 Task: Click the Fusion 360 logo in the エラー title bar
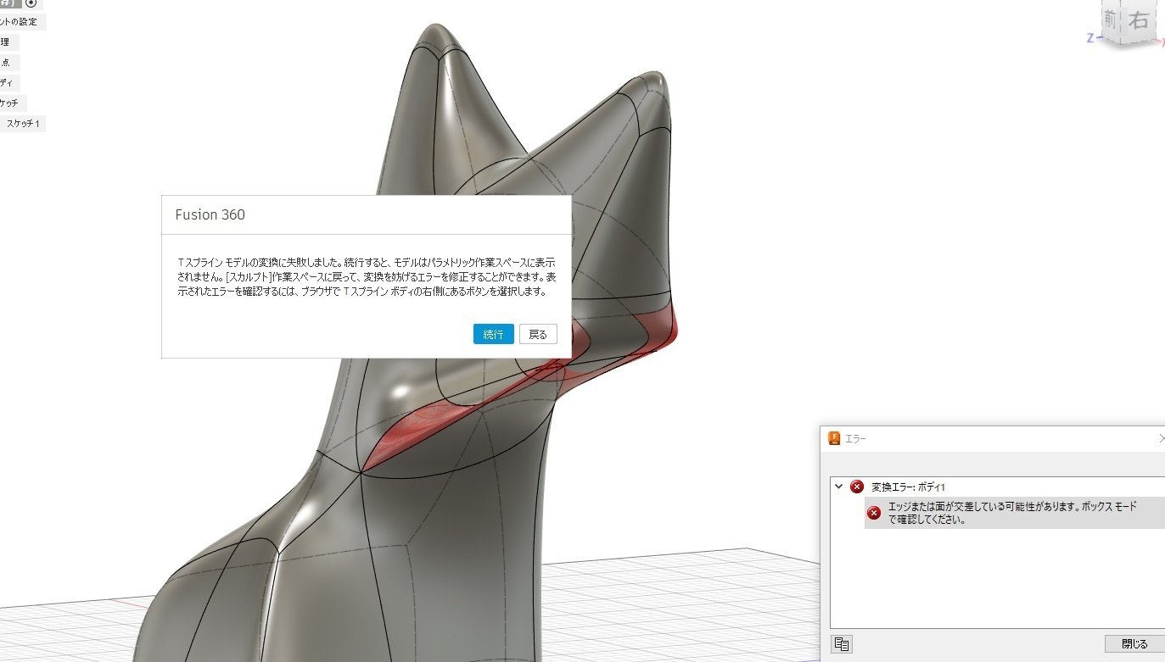click(x=834, y=438)
